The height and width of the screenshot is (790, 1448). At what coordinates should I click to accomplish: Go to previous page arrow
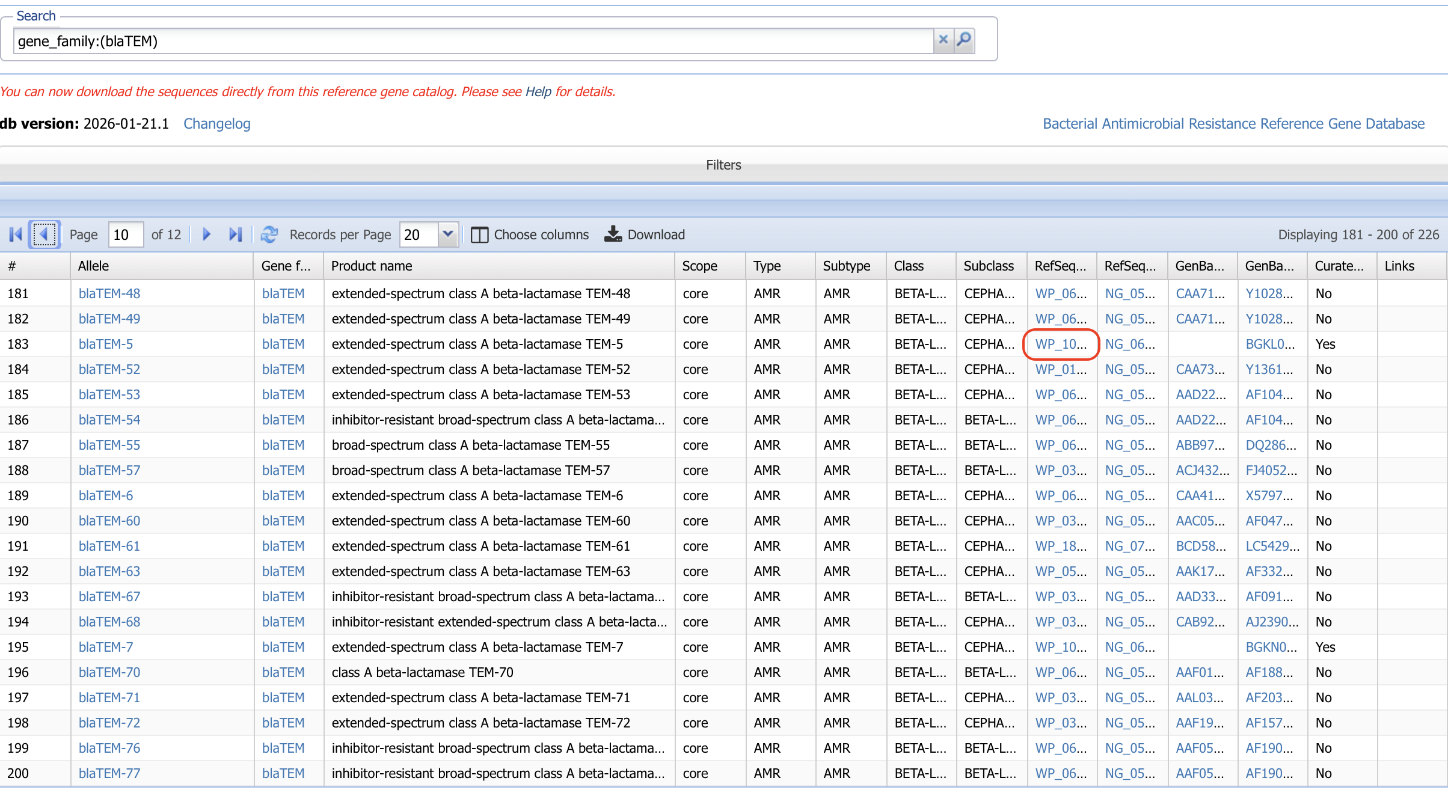44,234
